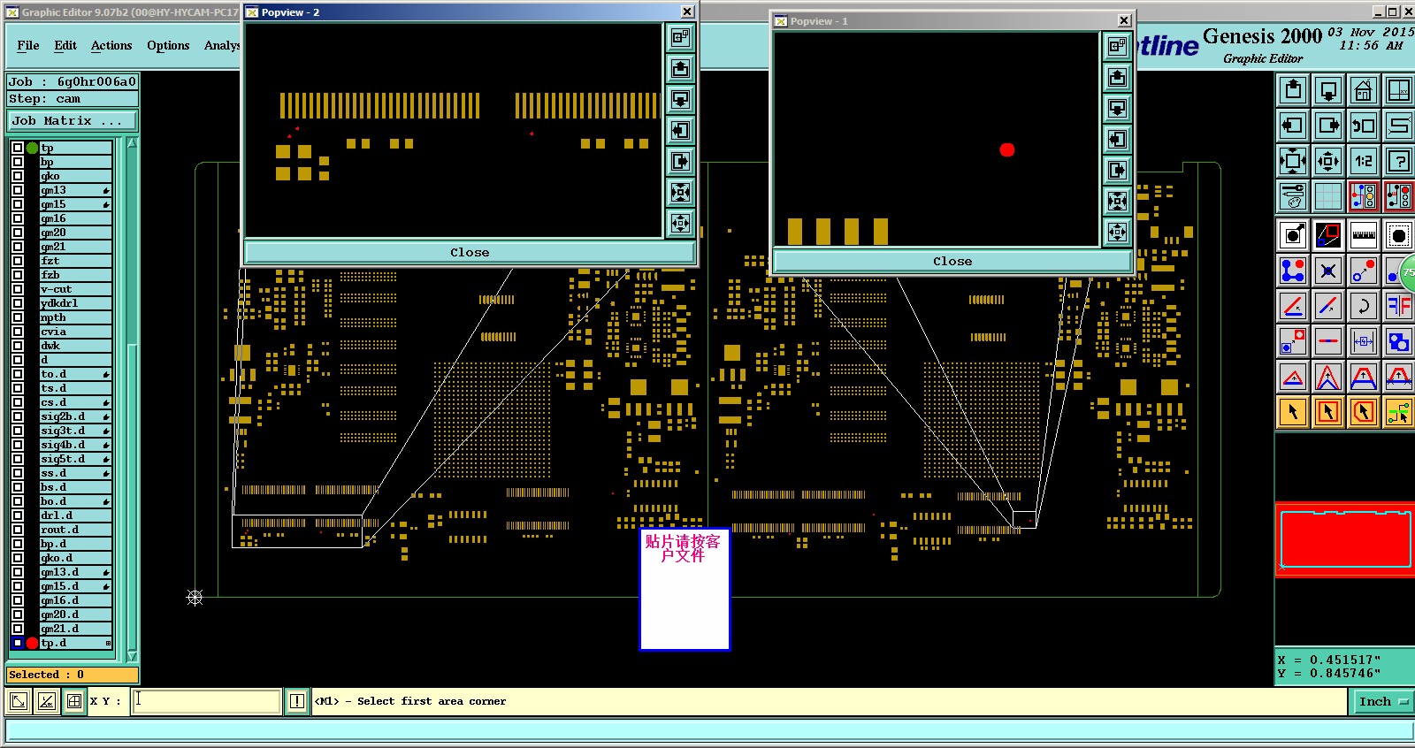Click layer list scrollbar down arrow
The height and width of the screenshot is (748, 1415).
[132, 656]
